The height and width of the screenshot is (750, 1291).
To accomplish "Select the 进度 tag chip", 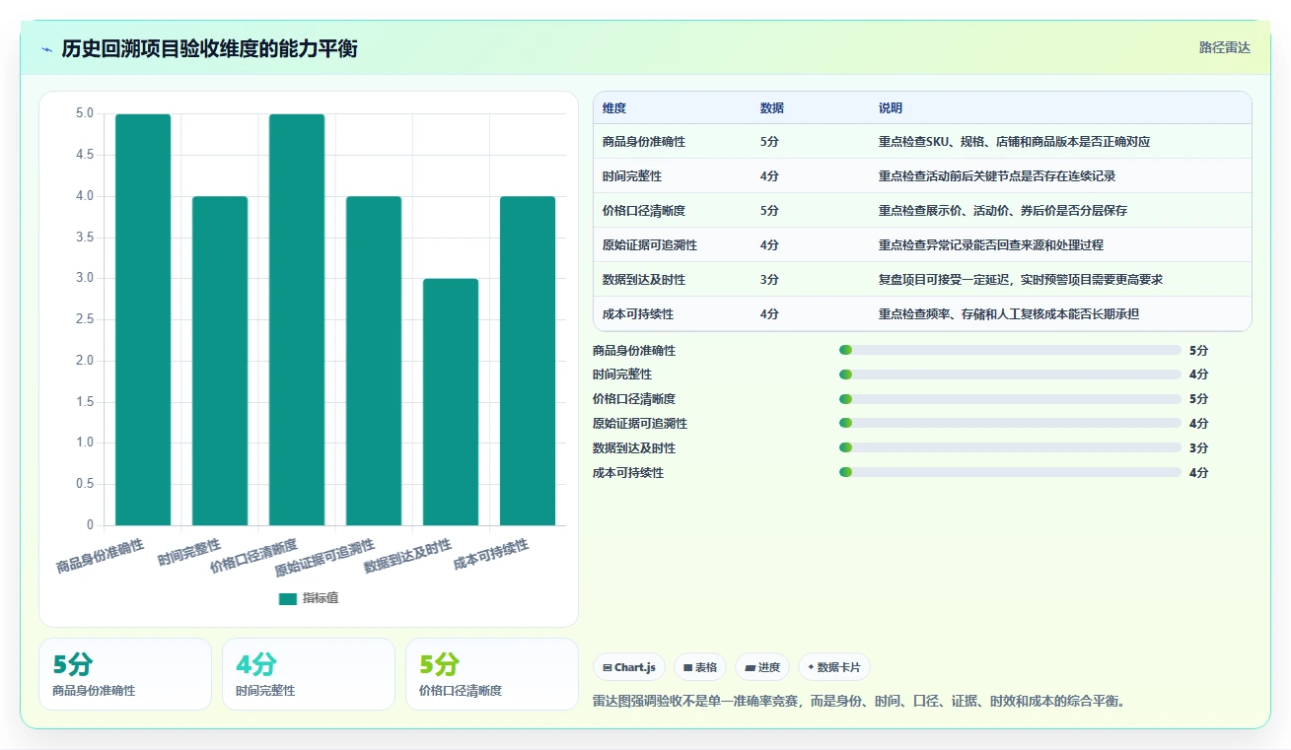I will pyautogui.click(x=762, y=667).
